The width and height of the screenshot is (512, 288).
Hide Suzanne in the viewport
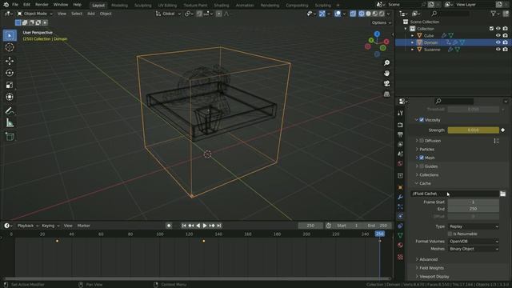tap(498, 50)
